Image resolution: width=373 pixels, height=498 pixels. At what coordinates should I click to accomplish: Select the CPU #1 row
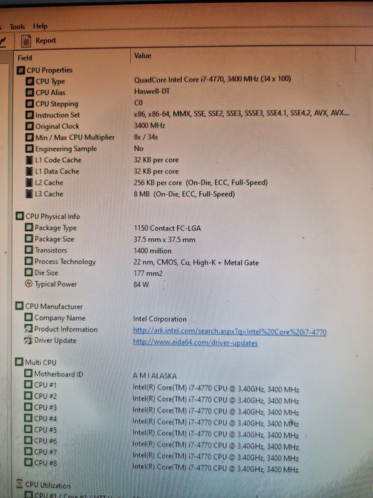click(x=162, y=387)
